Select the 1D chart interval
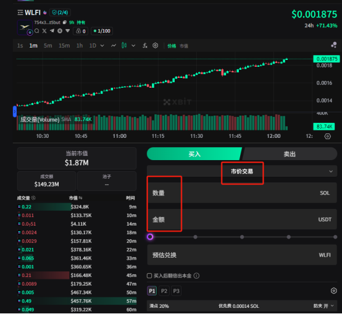Screen dimensions: 342x314 (x=93, y=46)
